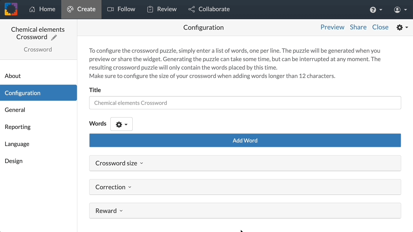
Task: Click the Collaborate share icon
Action: click(191, 9)
